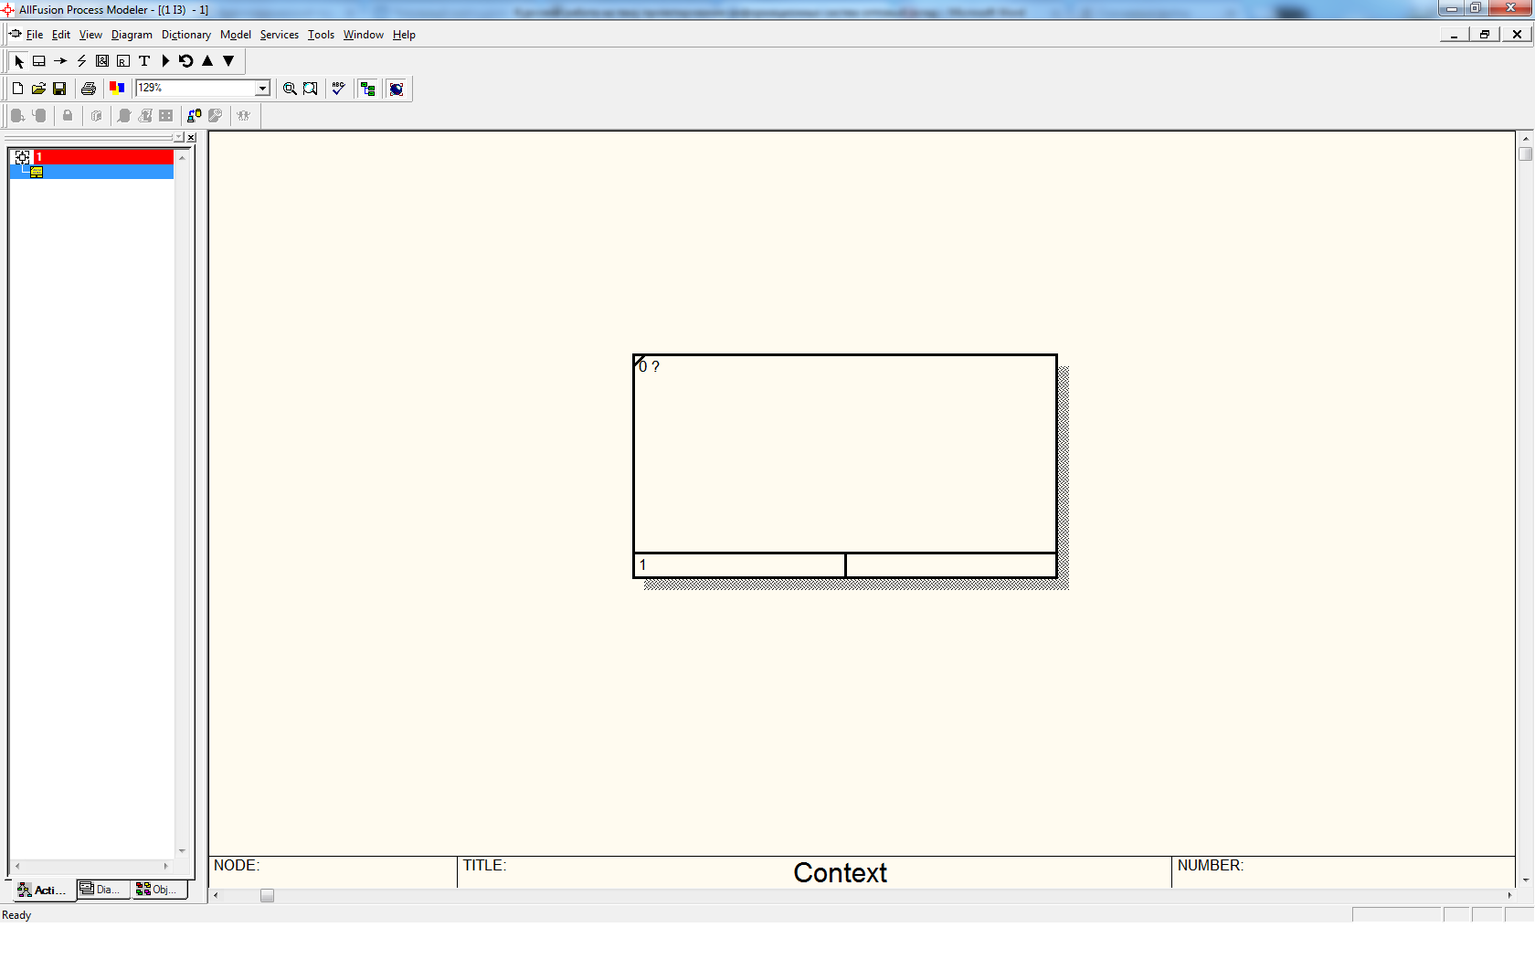1535x959 pixels.
Task: Toggle the Model Explorer tree icon
Action: (x=368, y=89)
